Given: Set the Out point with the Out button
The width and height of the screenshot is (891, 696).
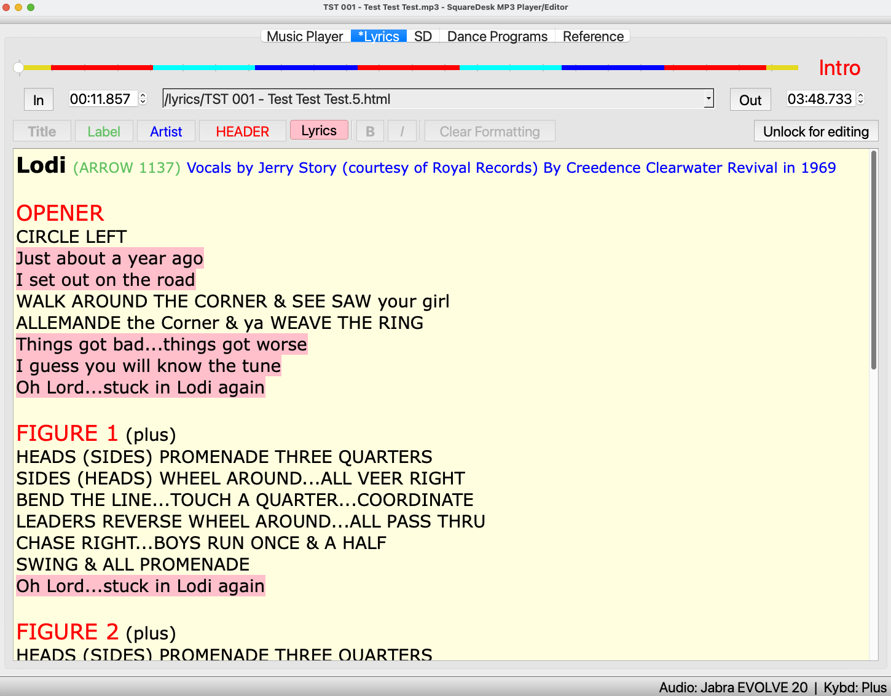Looking at the screenshot, I should (750, 99).
